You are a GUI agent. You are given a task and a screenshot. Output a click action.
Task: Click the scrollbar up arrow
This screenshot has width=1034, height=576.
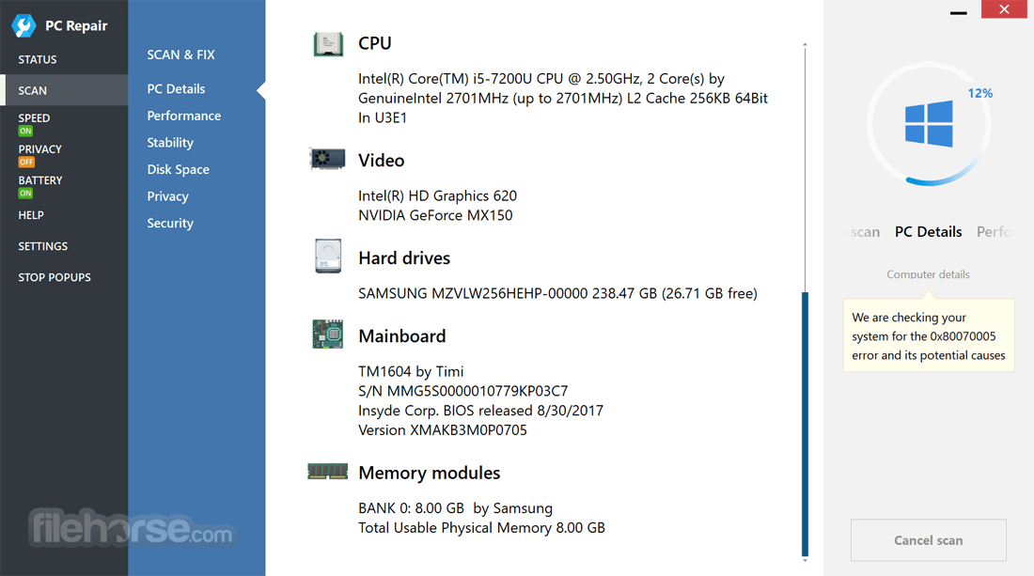(x=805, y=44)
